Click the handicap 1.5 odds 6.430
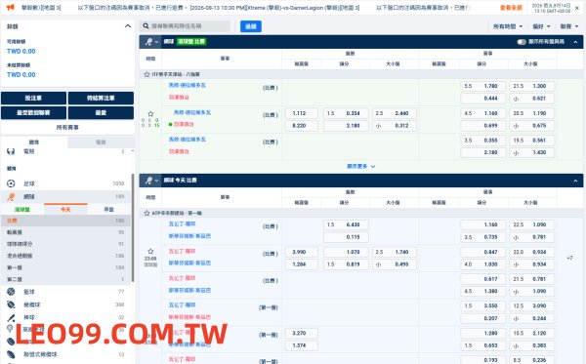Viewport: 586px width, 364px height. [346, 224]
